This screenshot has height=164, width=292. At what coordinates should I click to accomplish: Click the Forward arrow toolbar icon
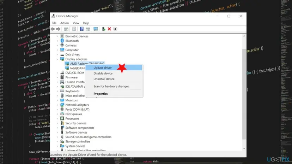58,29
